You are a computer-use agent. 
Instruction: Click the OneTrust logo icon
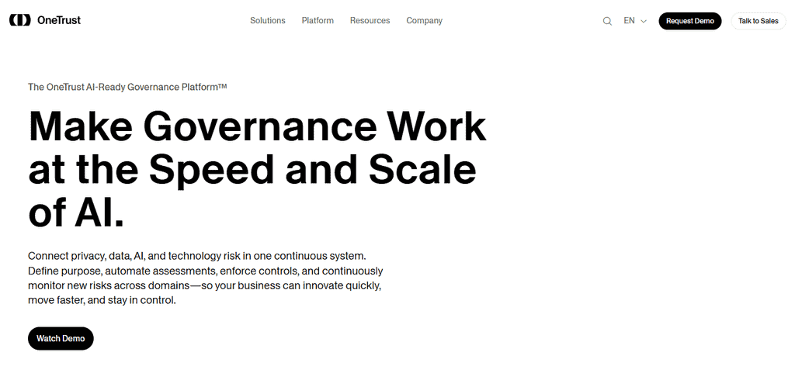19,20
